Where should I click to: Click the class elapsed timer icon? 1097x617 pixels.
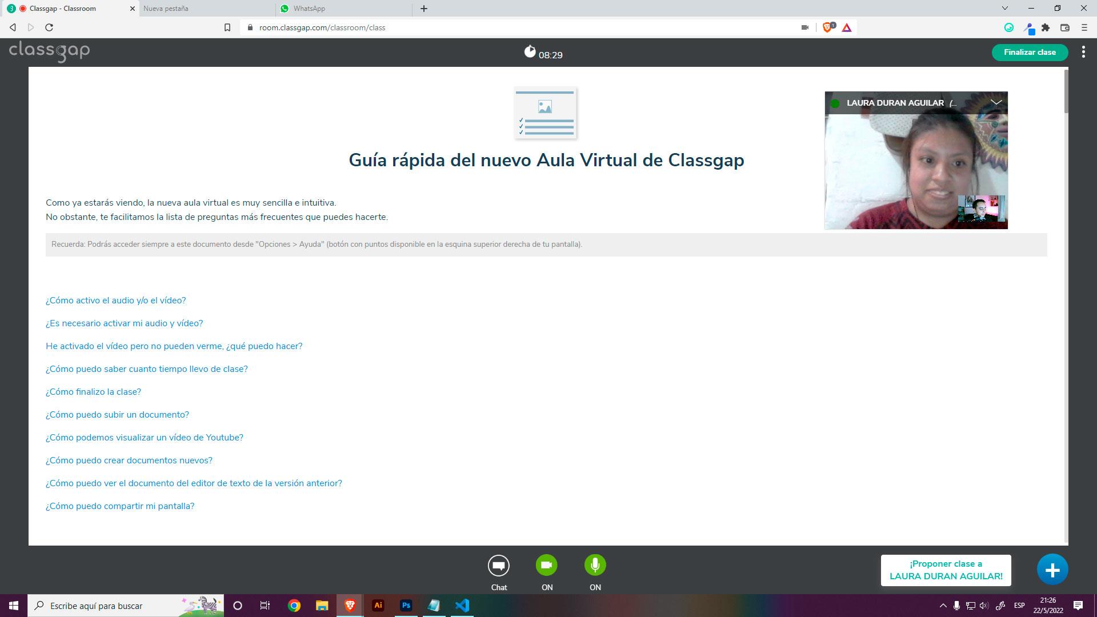click(x=530, y=53)
